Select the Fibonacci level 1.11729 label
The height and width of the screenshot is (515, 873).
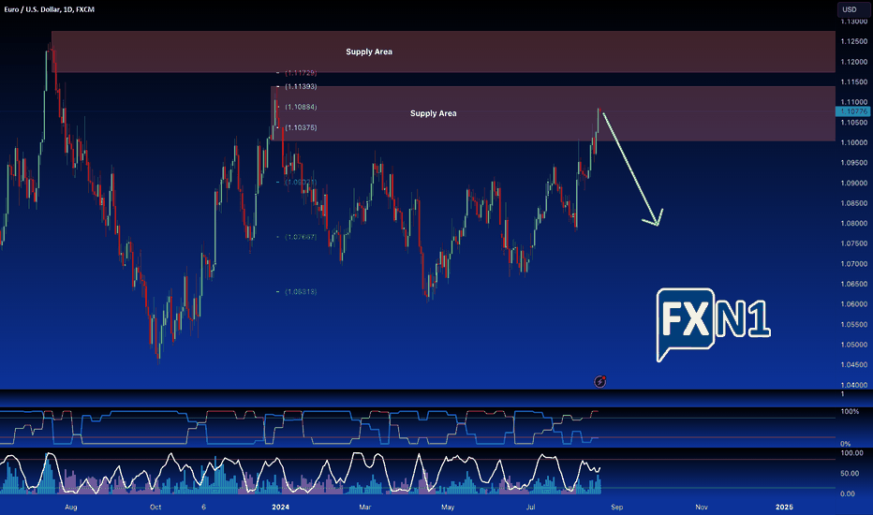point(301,73)
